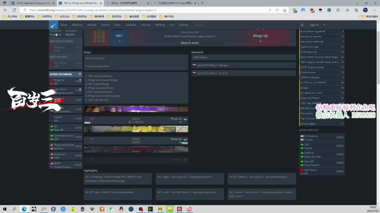Click the search magnifier icon

coord(302,25)
